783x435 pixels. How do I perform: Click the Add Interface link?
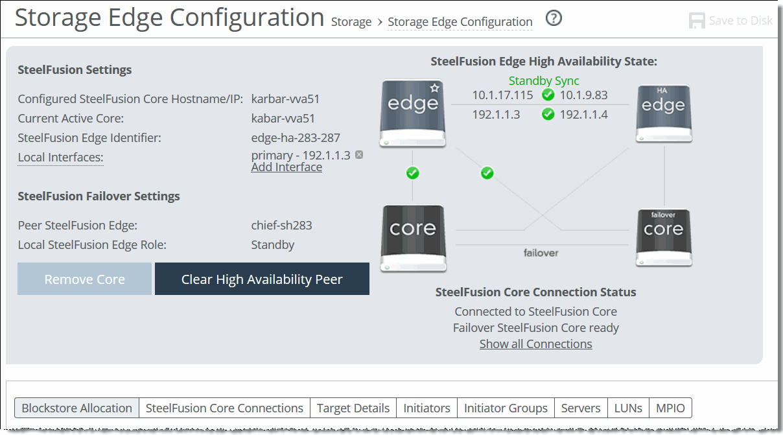tap(286, 167)
